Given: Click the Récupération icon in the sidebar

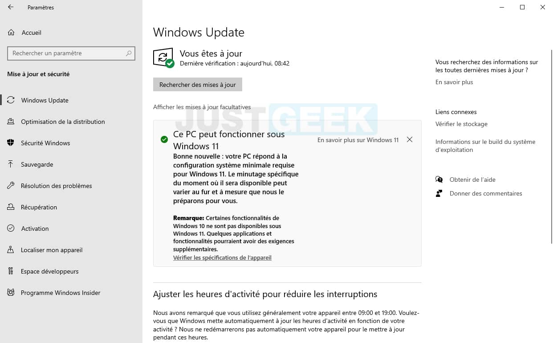Looking at the screenshot, I should pyautogui.click(x=11, y=207).
